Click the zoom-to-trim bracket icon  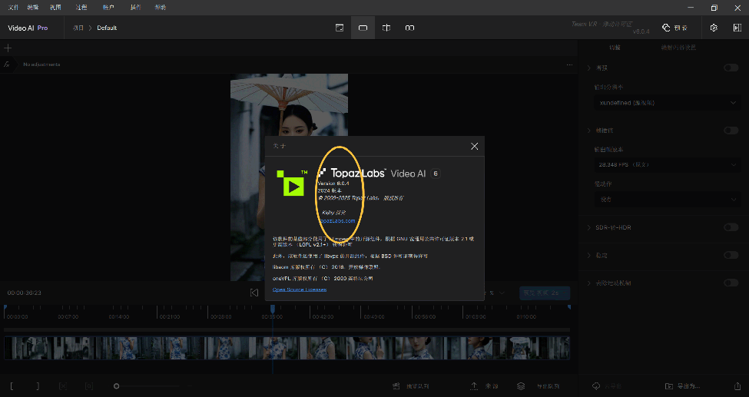coord(89,386)
